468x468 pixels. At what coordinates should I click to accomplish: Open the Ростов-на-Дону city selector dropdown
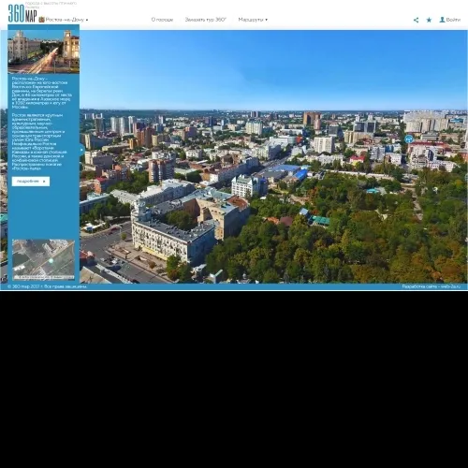(66, 20)
